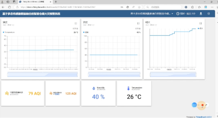Toggle the flame chart legend series
This screenshot has width=218, height=118.
[x=200, y=29]
